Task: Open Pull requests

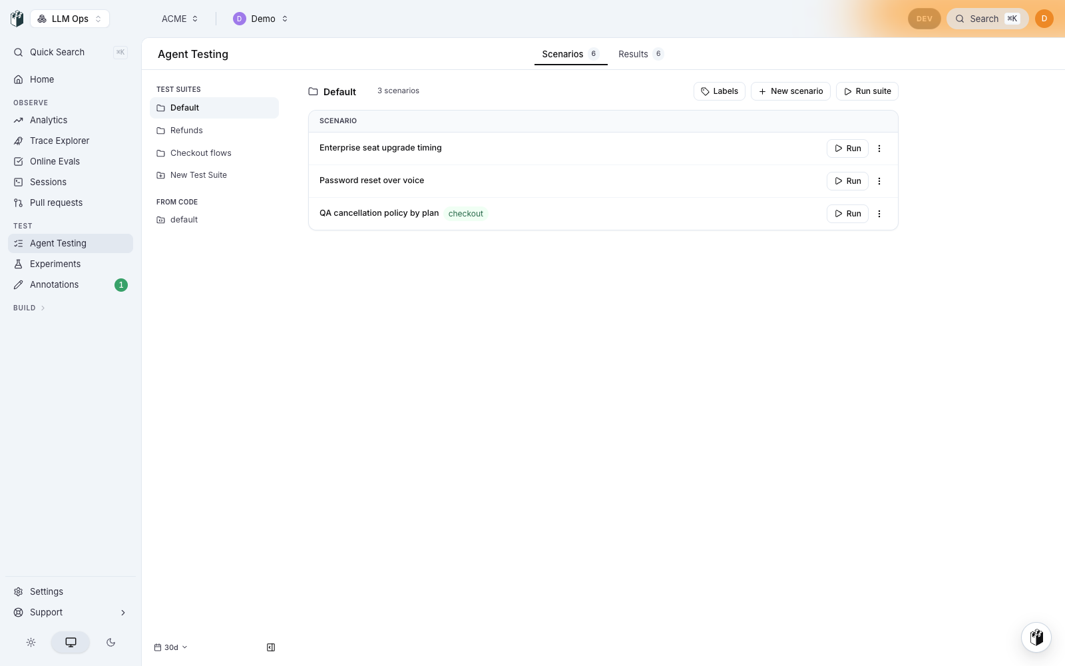Action: click(x=71, y=202)
